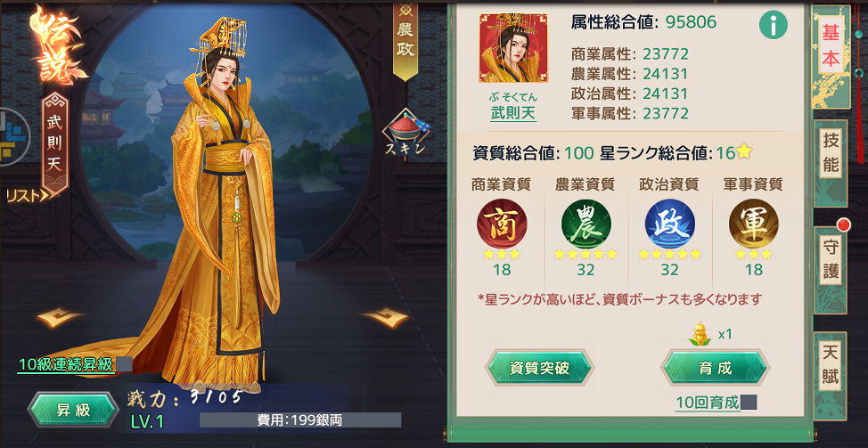The image size is (868, 448).
Task: Select the green 農業資質 emblem
Action: pyautogui.click(x=585, y=224)
